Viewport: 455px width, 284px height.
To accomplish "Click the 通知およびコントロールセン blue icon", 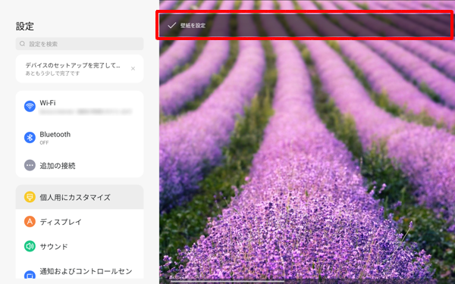I will coord(30,275).
